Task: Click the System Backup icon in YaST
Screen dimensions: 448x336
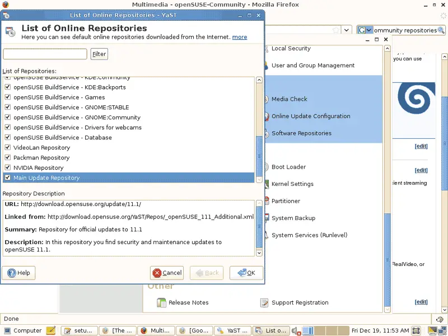Action: (x=267, y=218)
